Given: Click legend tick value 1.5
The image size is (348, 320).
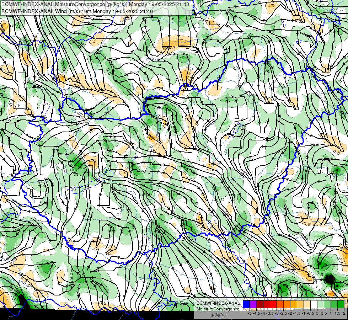Looking at the screenshot, I should 338,313.
